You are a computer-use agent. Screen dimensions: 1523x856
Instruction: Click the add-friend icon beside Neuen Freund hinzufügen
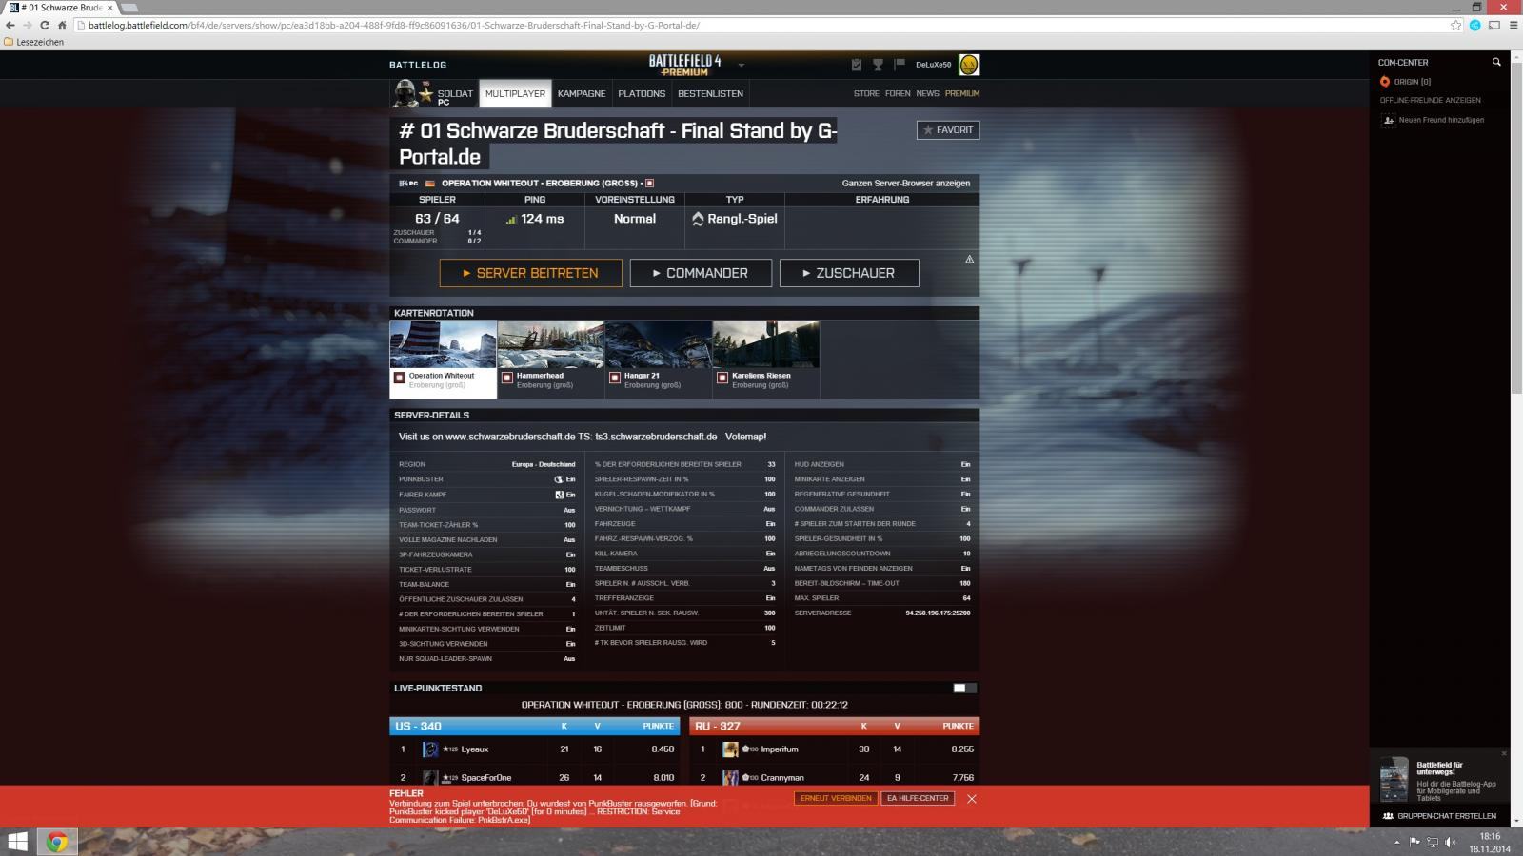(x=1388, y=120)
